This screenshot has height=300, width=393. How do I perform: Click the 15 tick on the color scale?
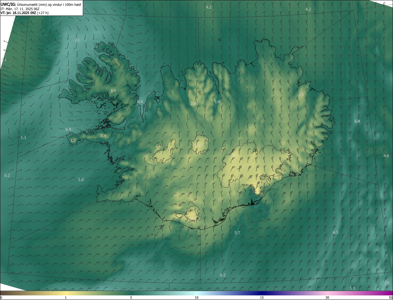pos(262,298)
